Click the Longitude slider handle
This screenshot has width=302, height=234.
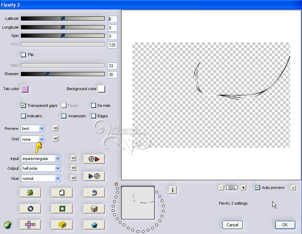(x=62, y=27)
